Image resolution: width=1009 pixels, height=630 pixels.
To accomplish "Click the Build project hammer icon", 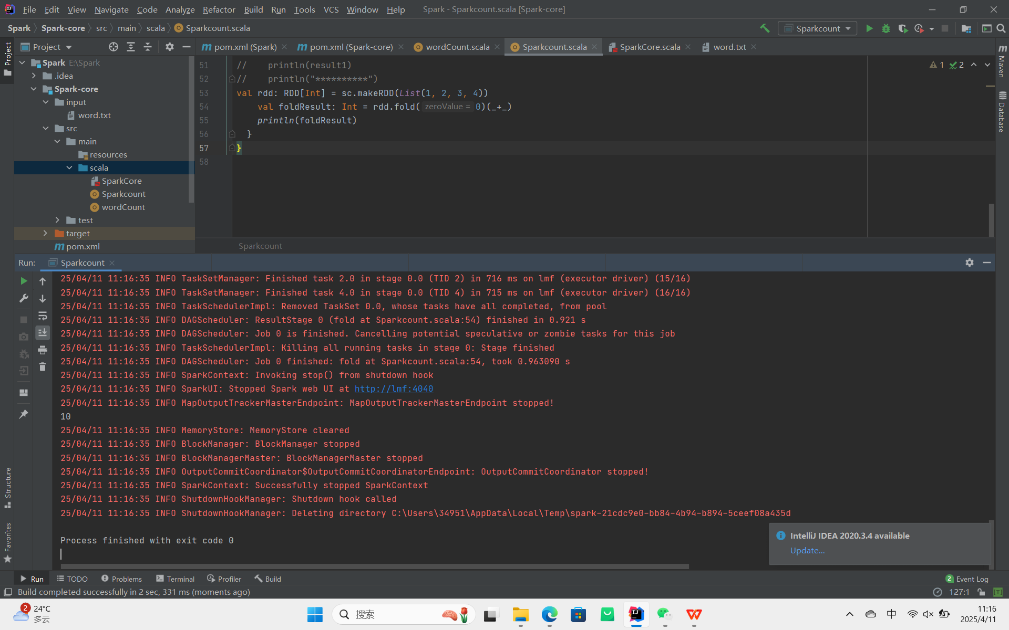I will (x=765, y=28).
